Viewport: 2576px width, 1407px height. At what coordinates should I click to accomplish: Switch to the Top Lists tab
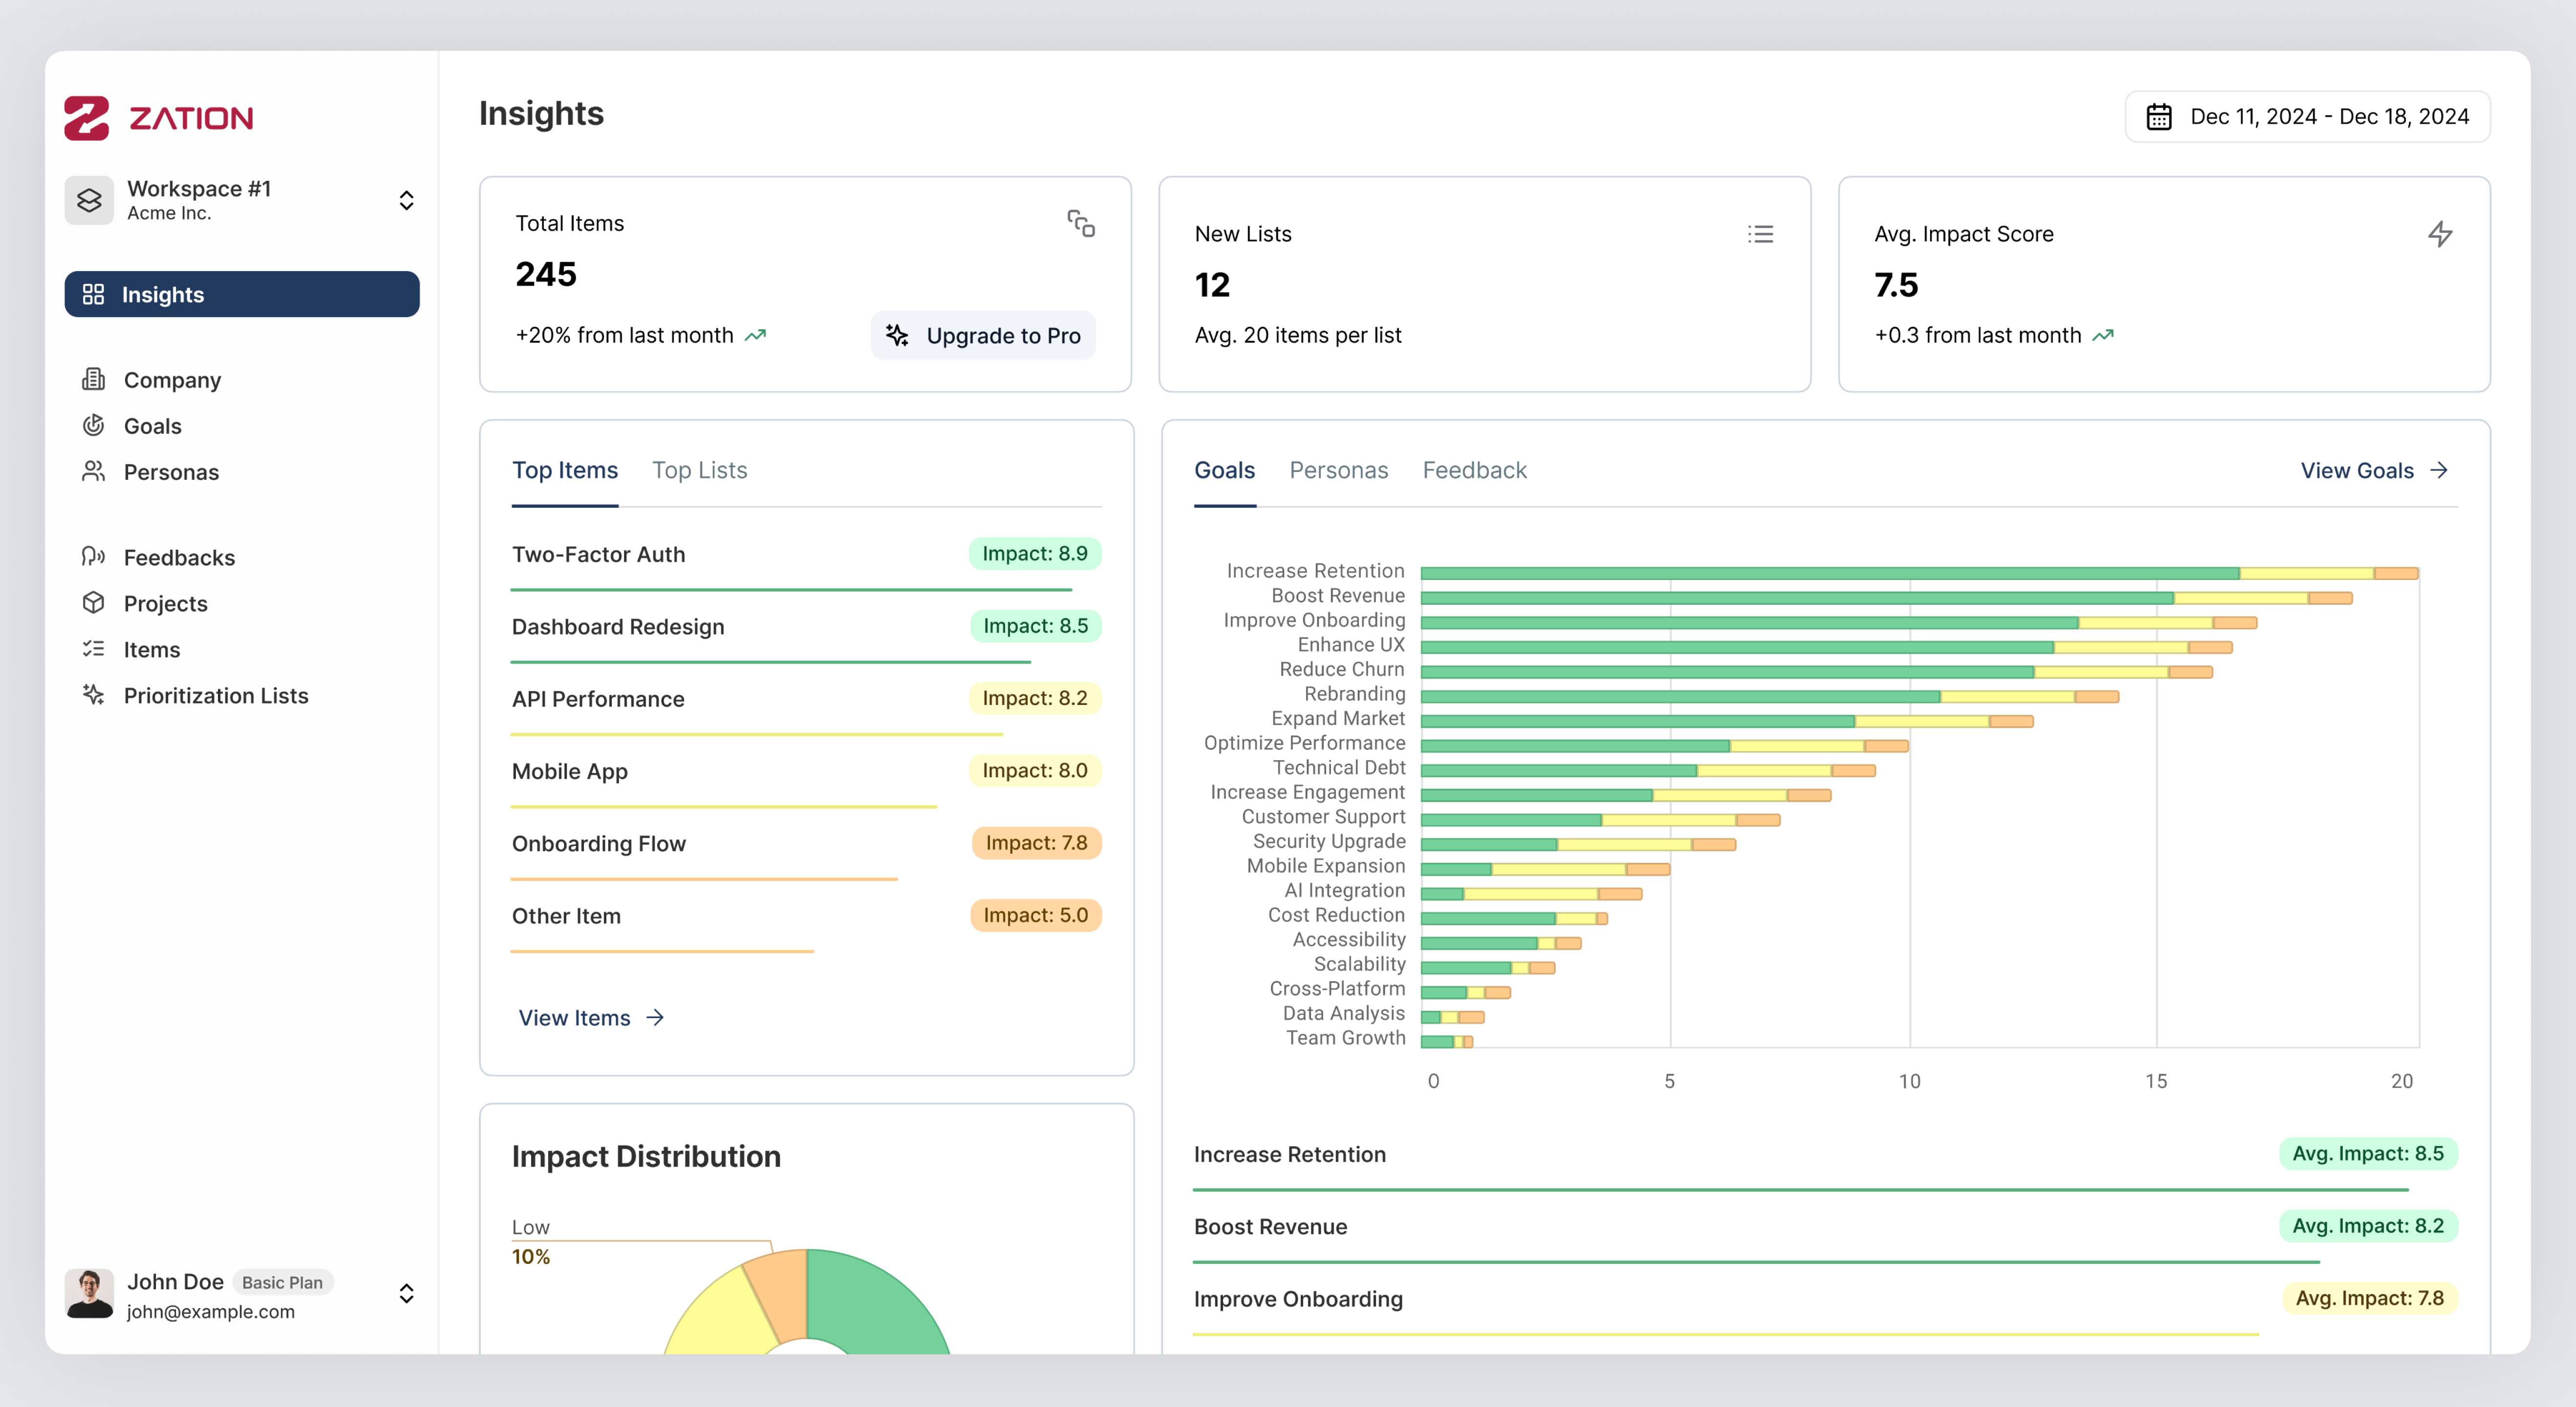[699, 470]
